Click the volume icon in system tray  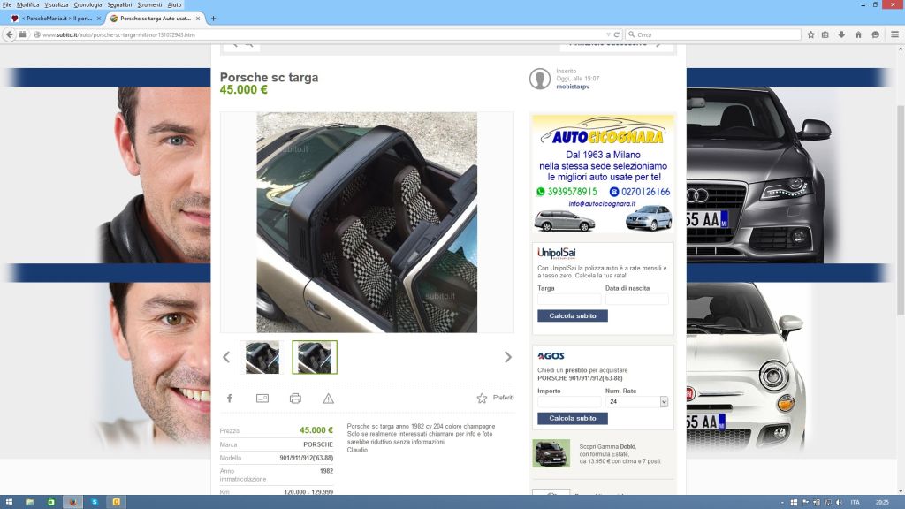[x=840, y=503]
